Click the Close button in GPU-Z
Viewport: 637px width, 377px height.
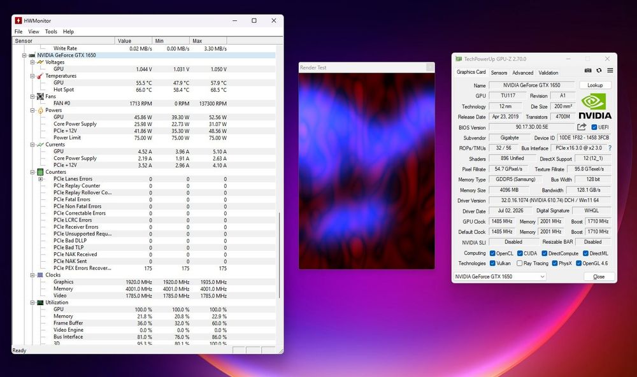tap(599, 276)
